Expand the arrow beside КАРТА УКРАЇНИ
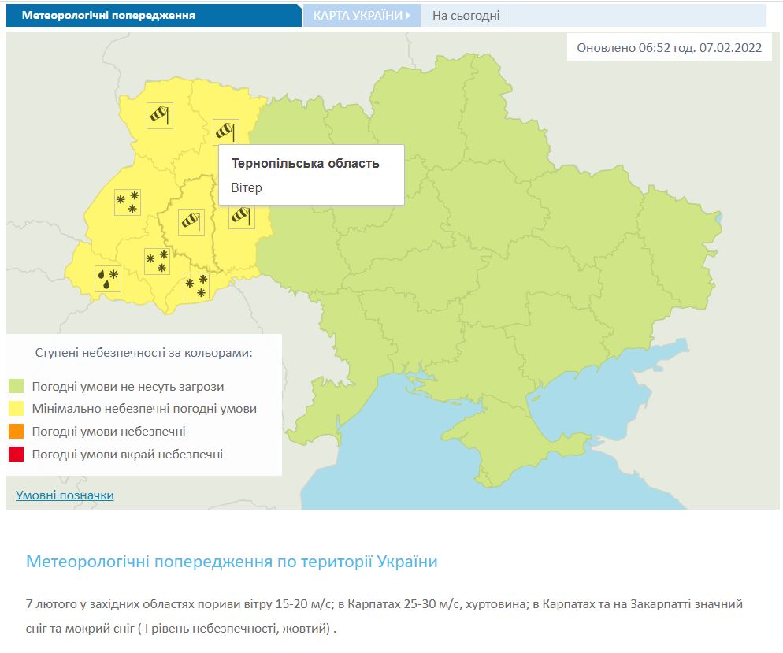783x653 pixels. click(x=408, y=16)
